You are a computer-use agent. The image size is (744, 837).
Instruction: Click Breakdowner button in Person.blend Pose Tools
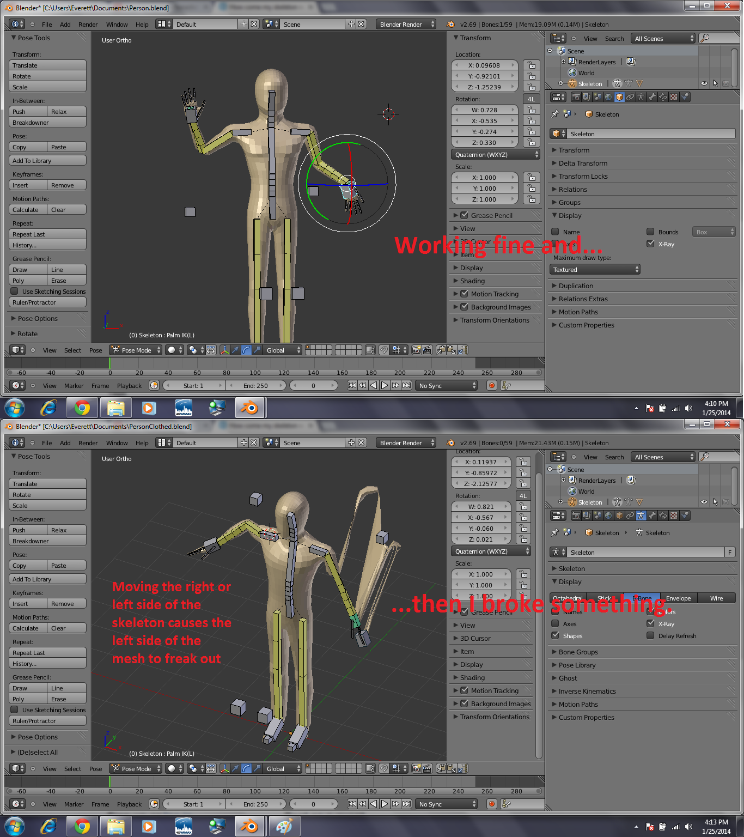(48, 123)
